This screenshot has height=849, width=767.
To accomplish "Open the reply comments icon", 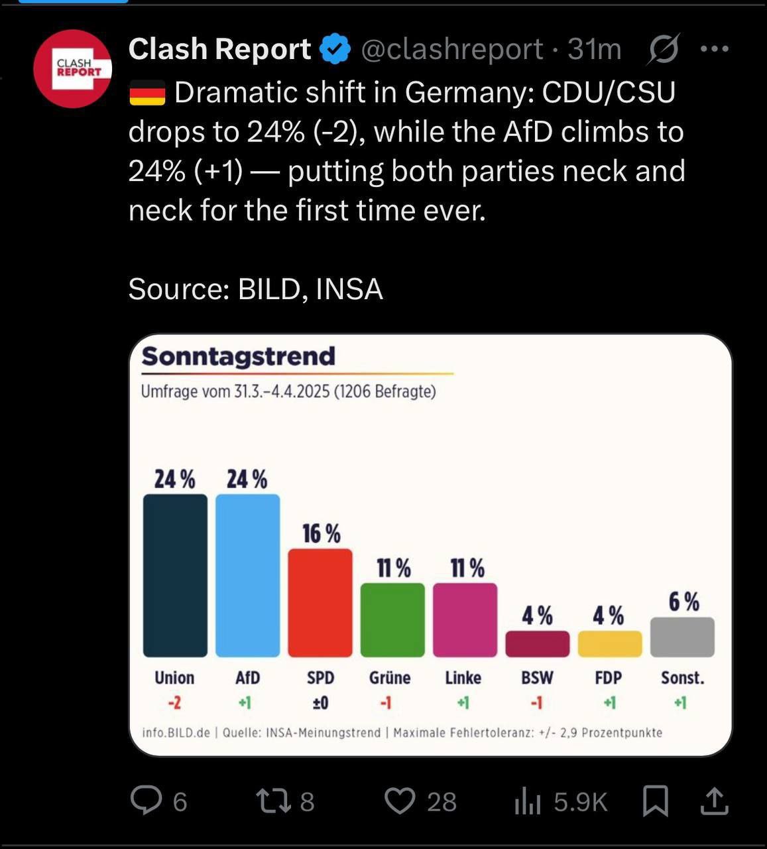I will pyautogui.click(x=147, y=801).
